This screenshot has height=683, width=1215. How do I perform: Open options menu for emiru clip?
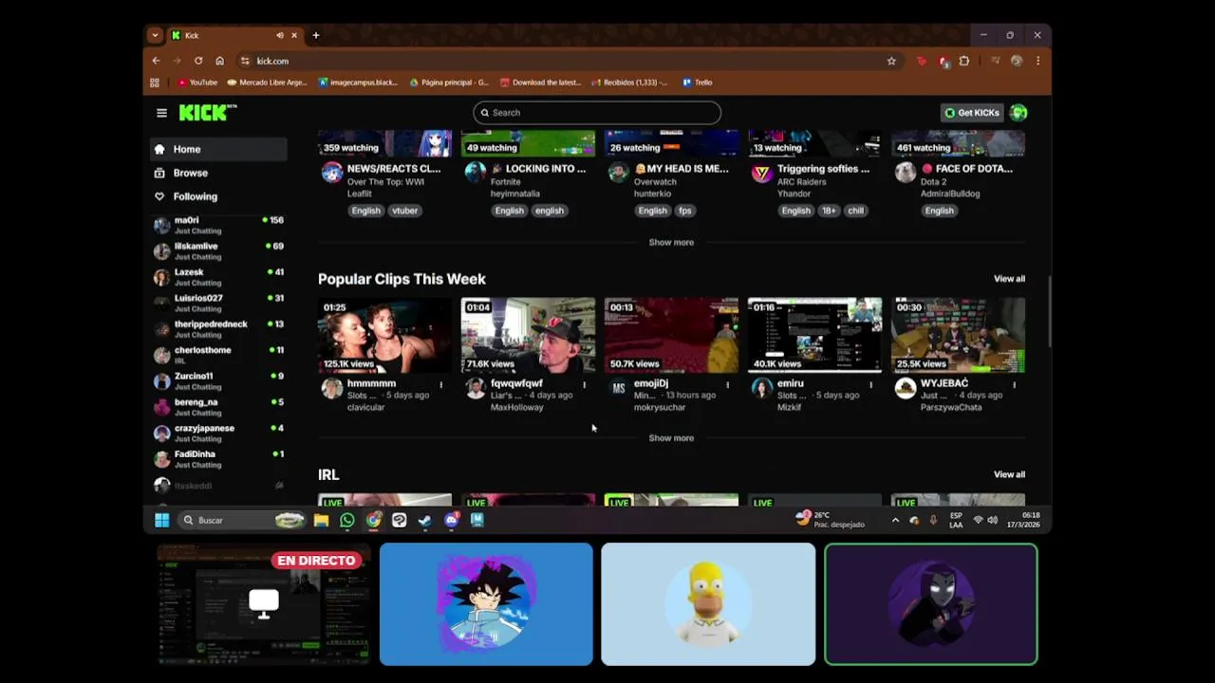tap(871, 384)
